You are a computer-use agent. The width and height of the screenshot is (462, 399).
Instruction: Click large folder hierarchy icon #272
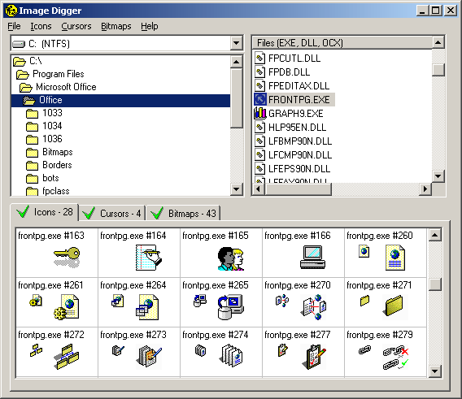(x=67, y=357)
